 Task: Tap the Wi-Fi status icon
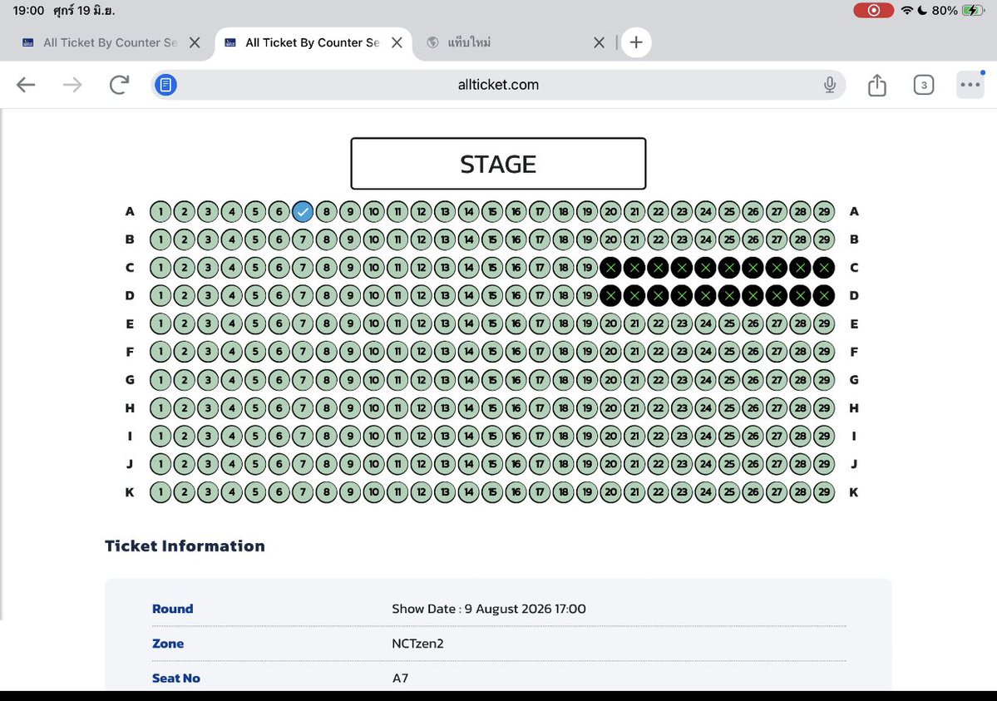[x=907, y=10]
